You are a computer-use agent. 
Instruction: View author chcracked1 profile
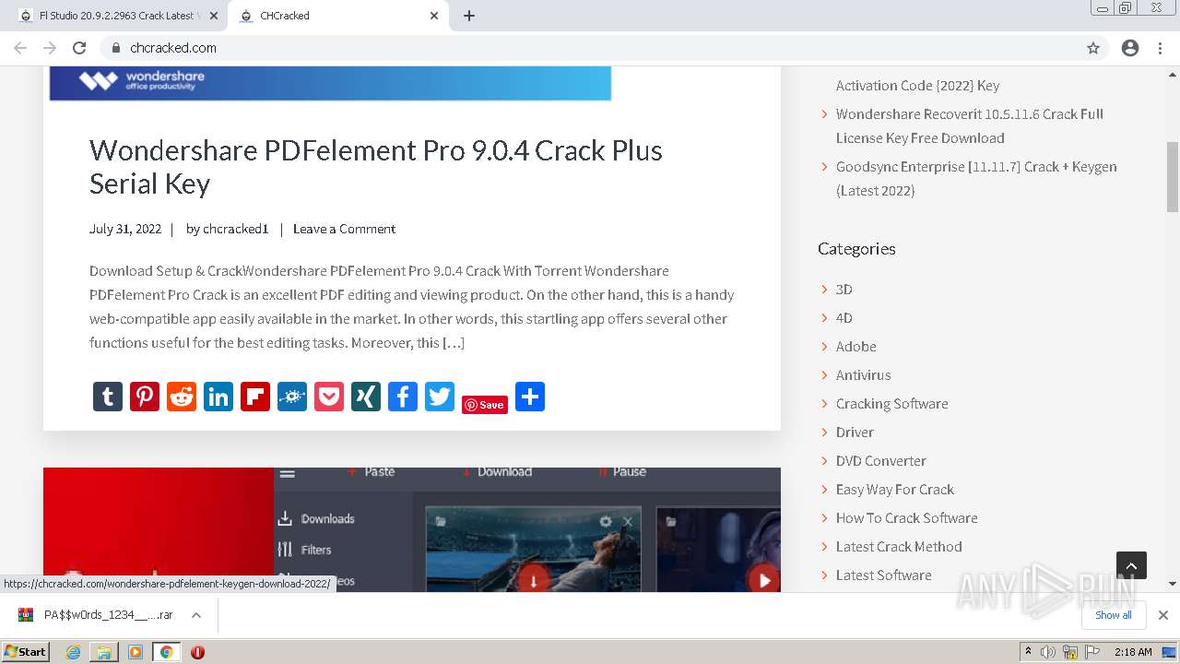[x=235, y=229]
